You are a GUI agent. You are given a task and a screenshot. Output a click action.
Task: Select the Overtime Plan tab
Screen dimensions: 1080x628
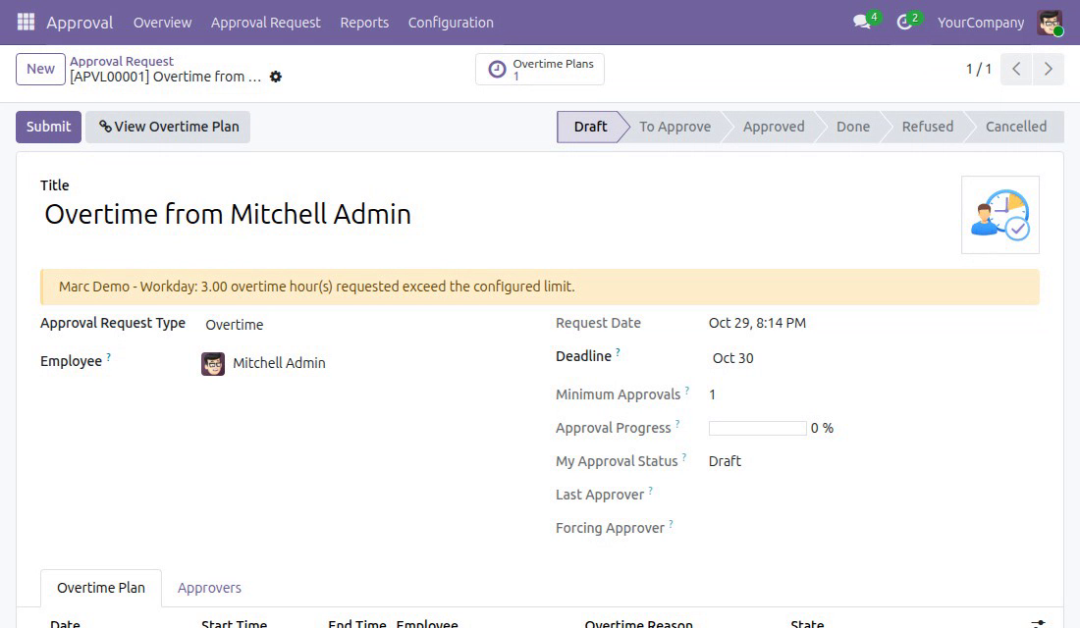tap(101, 588)
